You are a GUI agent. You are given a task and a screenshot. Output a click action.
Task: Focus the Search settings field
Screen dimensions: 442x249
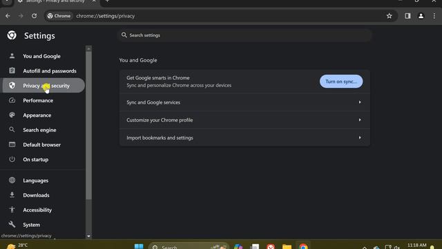(x=244, y=35)
